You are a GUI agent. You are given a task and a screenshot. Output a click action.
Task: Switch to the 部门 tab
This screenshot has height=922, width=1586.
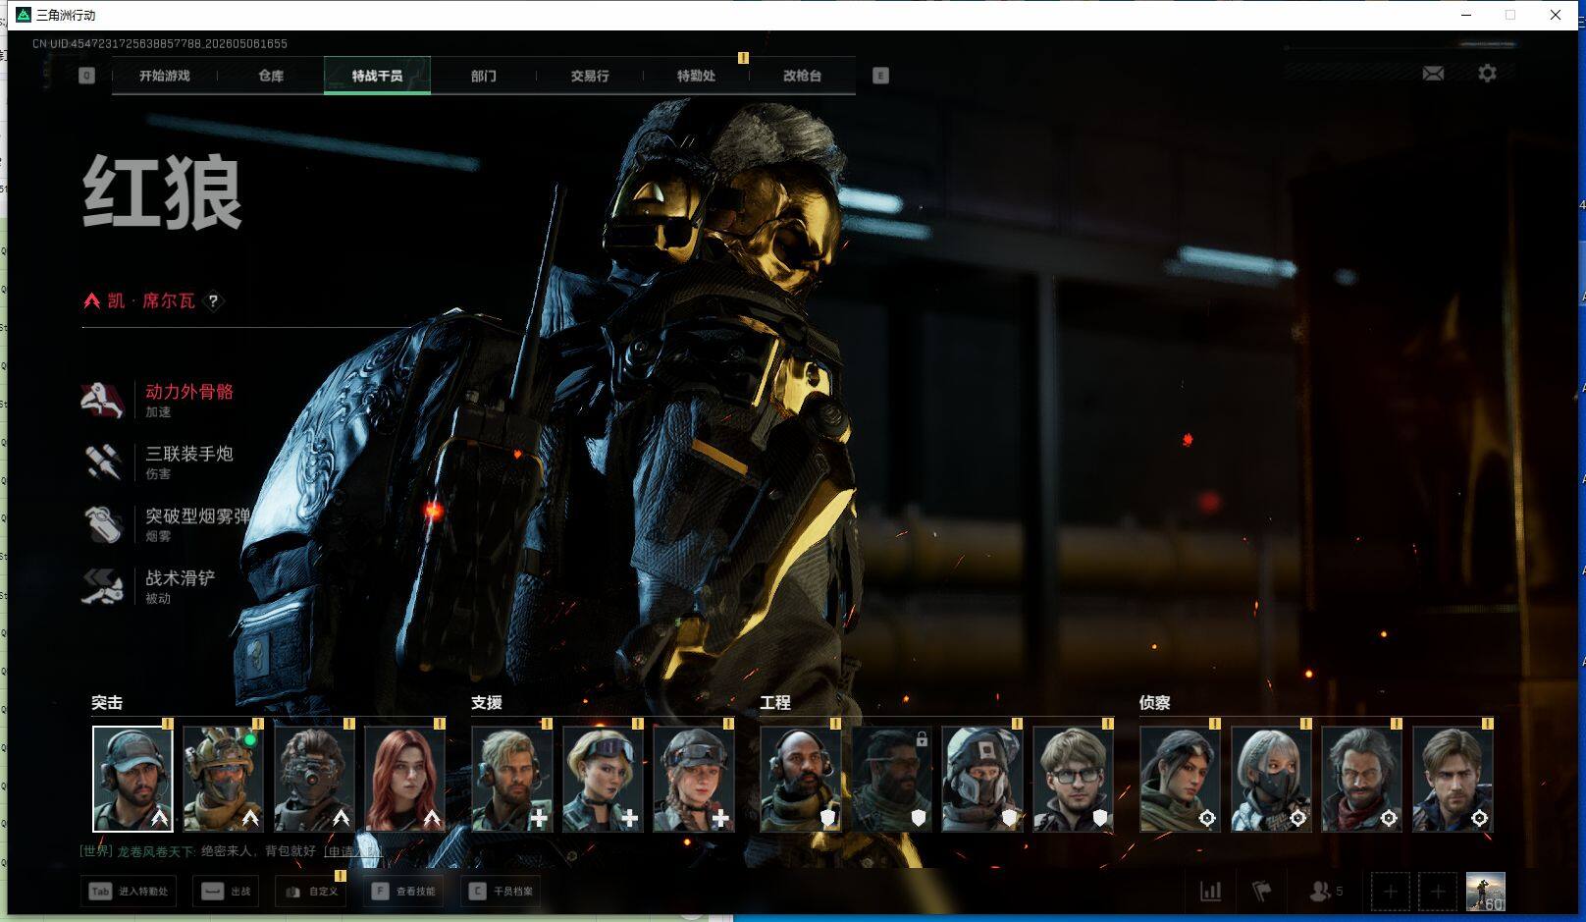(483, 76)
